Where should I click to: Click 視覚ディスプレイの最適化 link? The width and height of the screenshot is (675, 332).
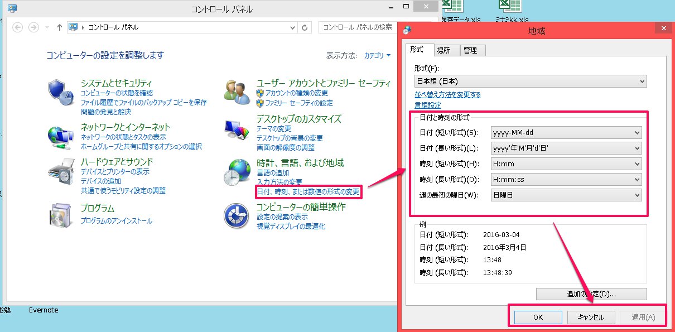coord(291,226)
